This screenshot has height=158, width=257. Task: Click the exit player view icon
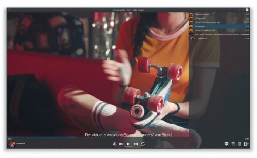point(246,144)
